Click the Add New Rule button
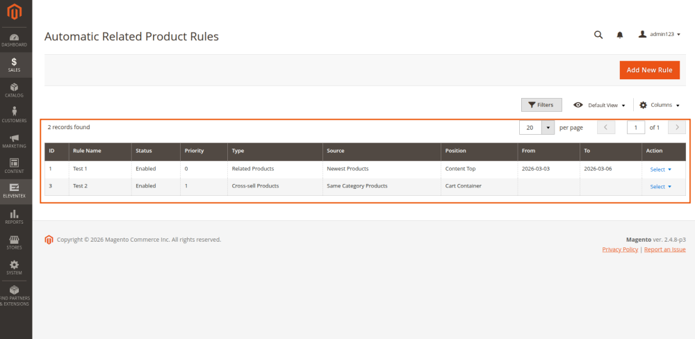The width and height of the screenshot is (695, 339). pos(649,70)
